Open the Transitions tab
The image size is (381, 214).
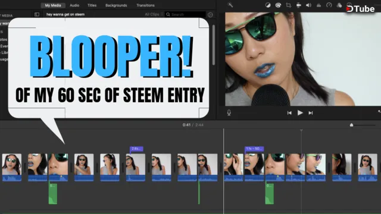click(145, 5)
